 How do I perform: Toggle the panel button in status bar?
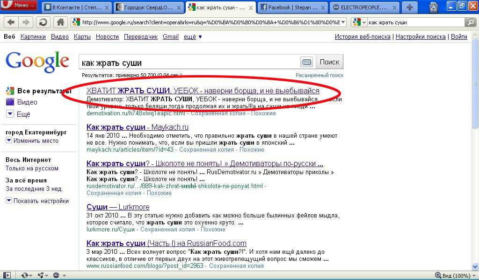pyautogui.click(x=6, y=275)
